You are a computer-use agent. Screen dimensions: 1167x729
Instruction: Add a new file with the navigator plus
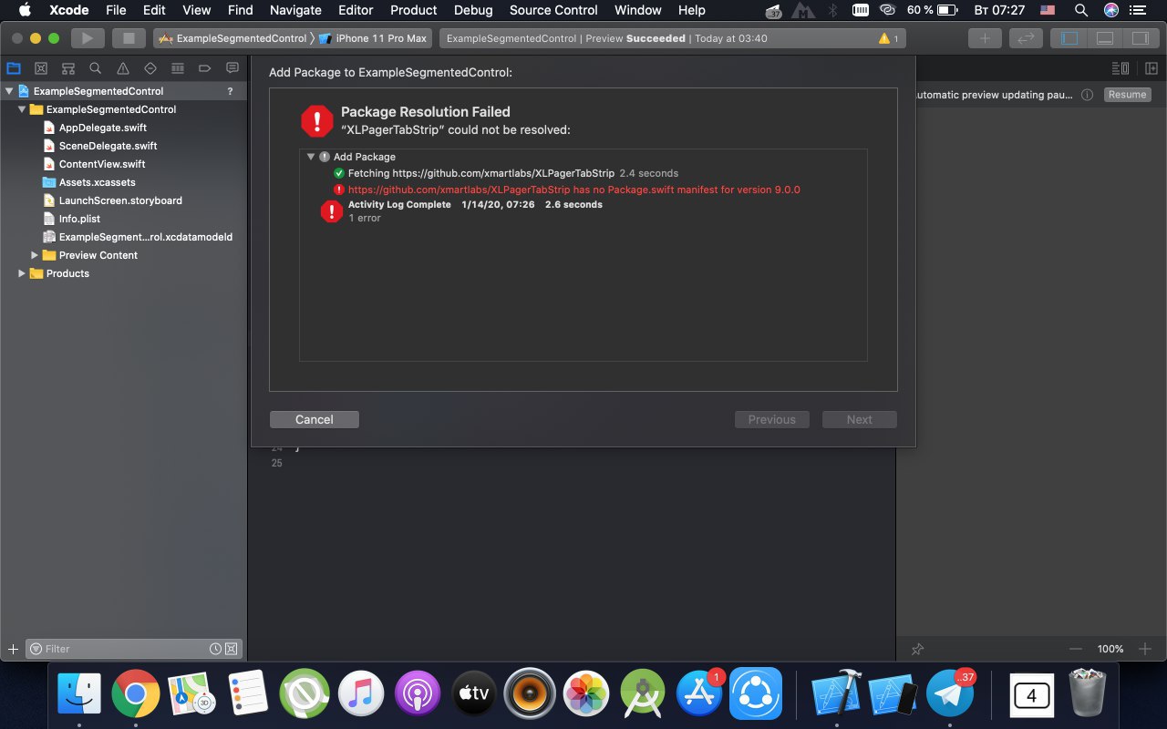(13, 649)
